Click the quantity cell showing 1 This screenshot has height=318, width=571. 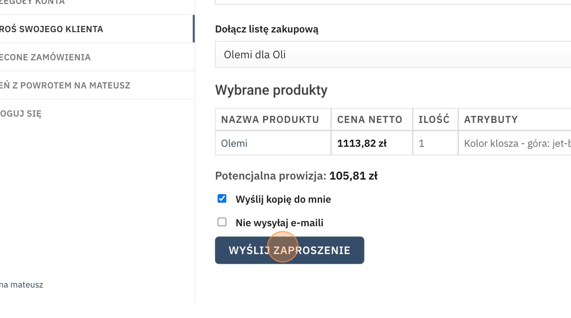[422, 143]
